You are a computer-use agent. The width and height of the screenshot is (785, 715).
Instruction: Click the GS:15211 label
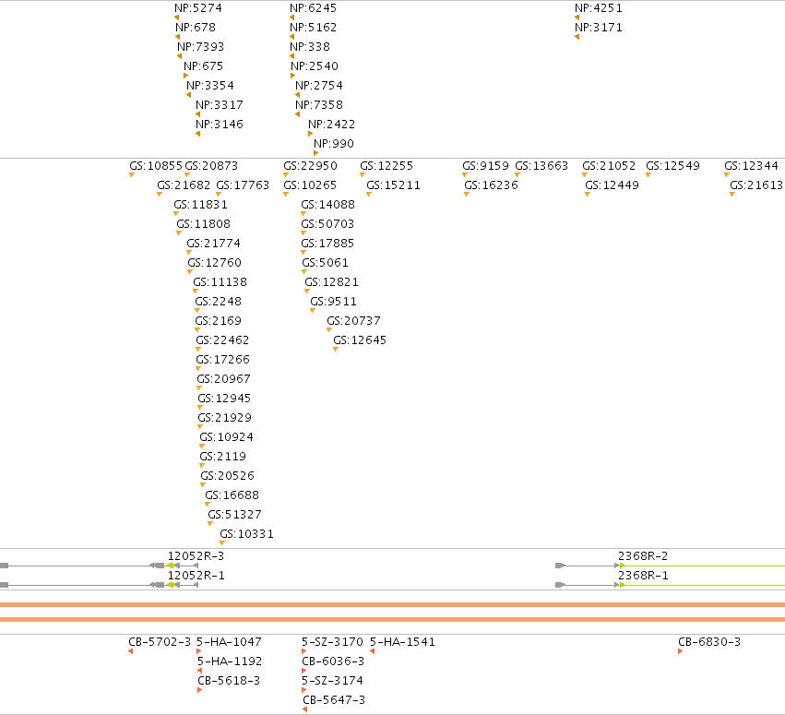click(393, 185)
